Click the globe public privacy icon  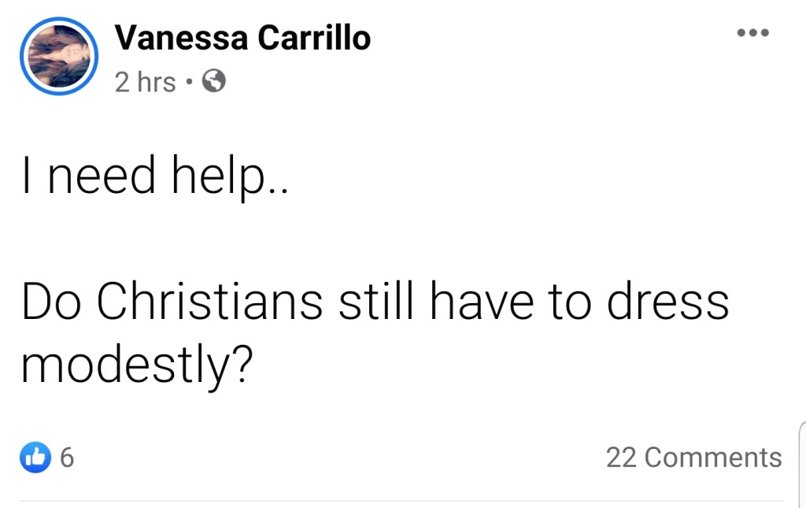214,81
